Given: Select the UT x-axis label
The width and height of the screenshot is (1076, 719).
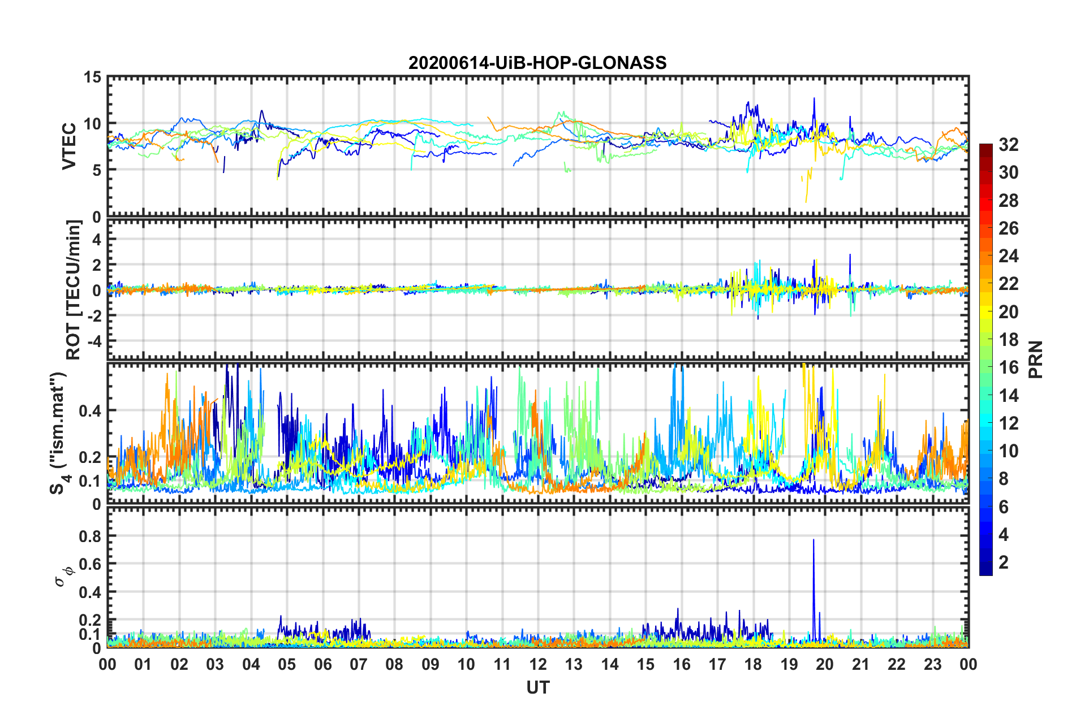Looking at the screenshot, I should point(538,687).
